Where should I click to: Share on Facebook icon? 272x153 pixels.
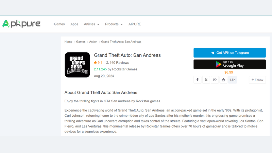pos(198,80)
